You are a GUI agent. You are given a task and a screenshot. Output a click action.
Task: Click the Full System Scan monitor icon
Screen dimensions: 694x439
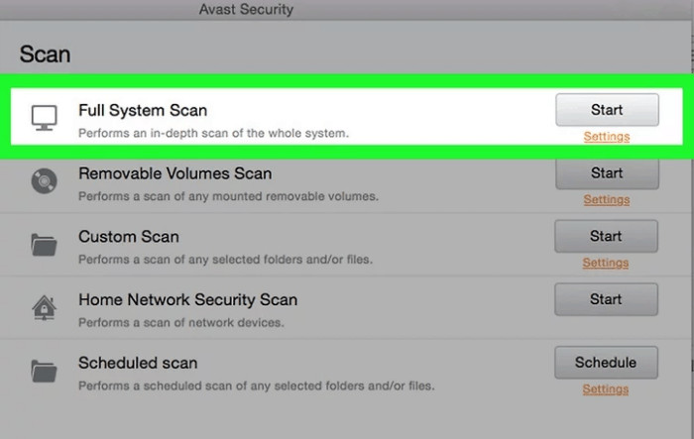(45, 117)
